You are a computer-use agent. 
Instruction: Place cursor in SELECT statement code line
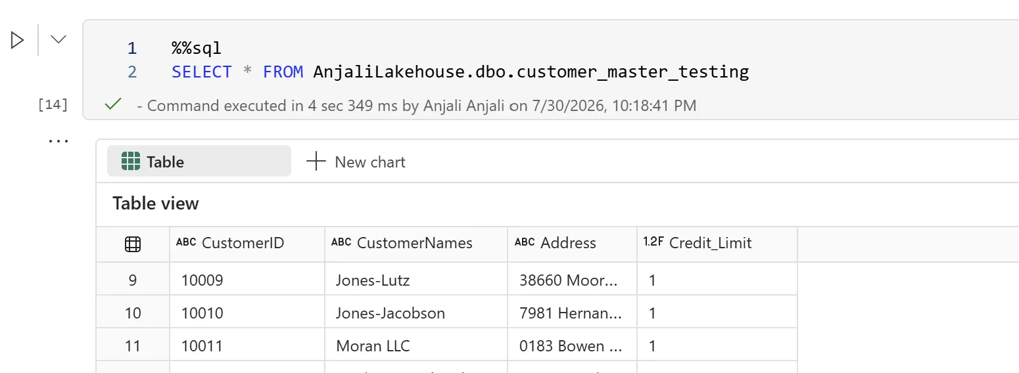coord(460,72)
